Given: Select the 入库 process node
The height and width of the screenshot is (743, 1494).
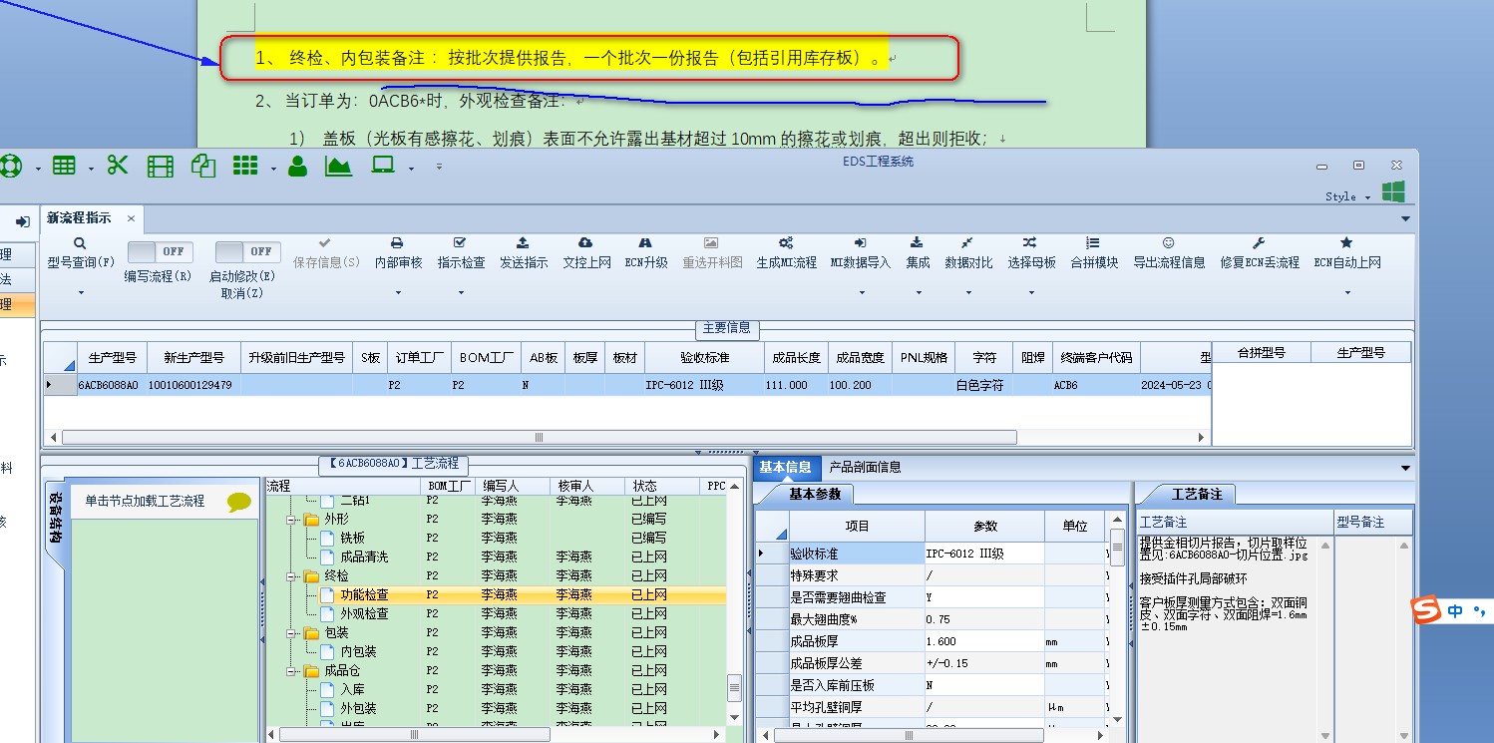Looking at the screenshot, I should point(352,690).
